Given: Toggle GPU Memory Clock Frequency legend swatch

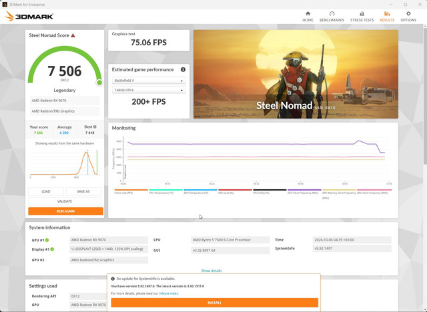Looking at the screenshot, I should coord(339,190).
